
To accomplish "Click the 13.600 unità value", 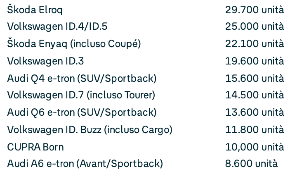I will pyautogui.click(x=254, y=112).
